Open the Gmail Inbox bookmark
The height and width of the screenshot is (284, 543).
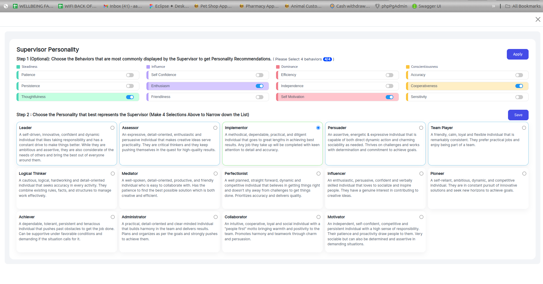click(123, 6)
